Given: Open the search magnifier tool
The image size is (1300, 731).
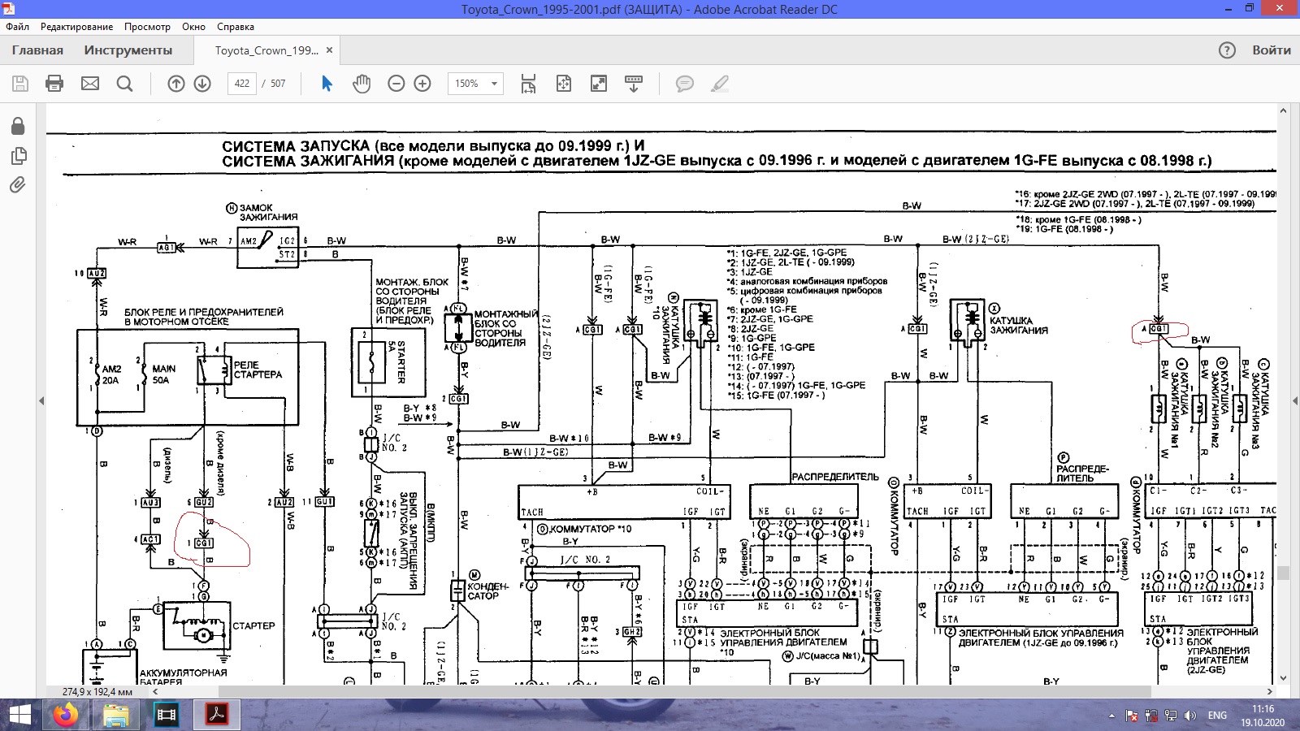Looking at the screenshot, I should click(124, 83).
